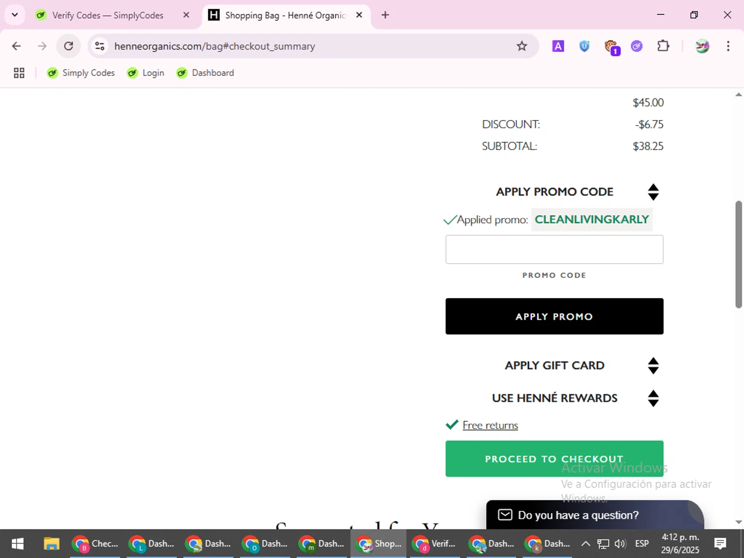744x558 pixels.
Task: Open the cookie extension with badge 1
Action: [612, 47]
